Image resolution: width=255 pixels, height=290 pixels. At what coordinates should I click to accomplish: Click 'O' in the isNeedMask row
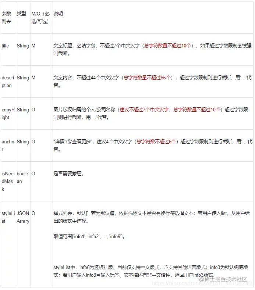point(33,173)
